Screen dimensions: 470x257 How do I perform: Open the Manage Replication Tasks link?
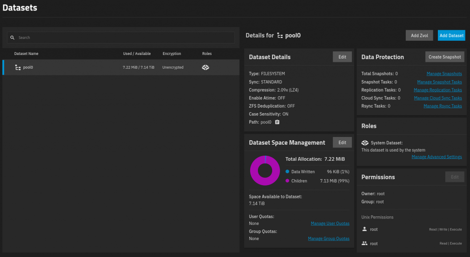pos(437,90)
